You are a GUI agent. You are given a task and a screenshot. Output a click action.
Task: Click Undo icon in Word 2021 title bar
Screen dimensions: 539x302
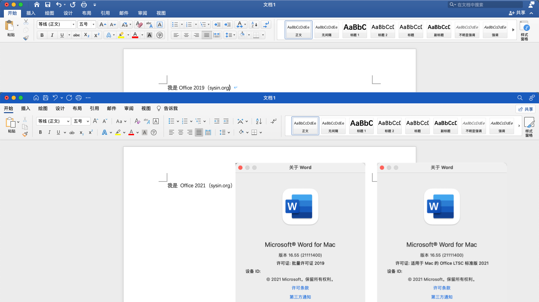point(55,98)
